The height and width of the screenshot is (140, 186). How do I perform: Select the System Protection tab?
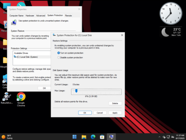[55, 15]
